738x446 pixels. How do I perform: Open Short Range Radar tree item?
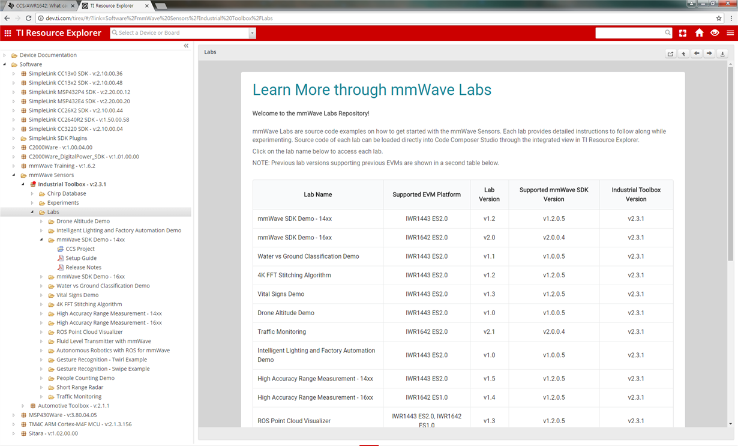(80, 387)
